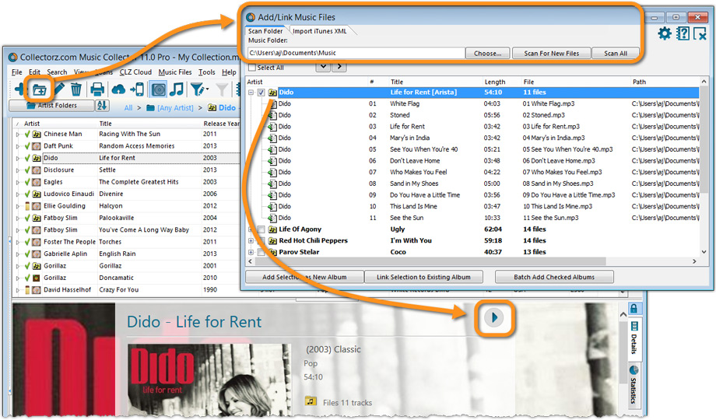Open the filter funnel dropdown arrow

tap(205, 90)
